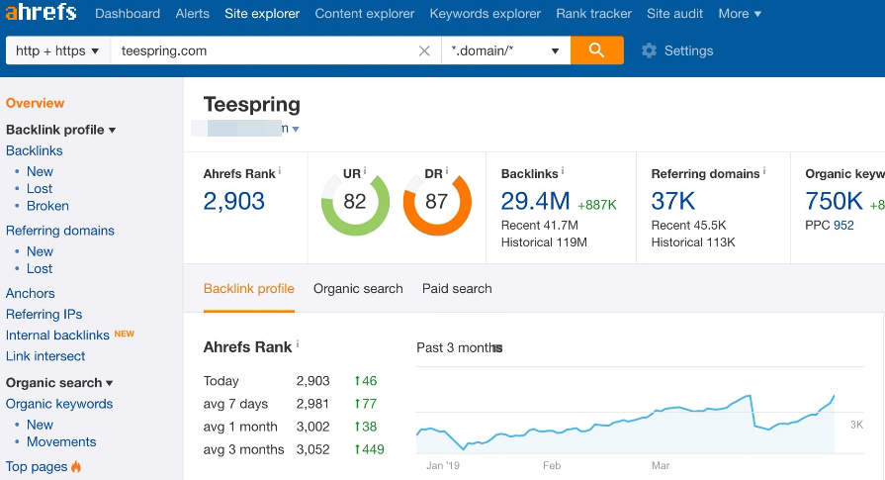Open the Link intersect link

click(45, 356)
